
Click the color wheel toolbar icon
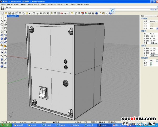(86, 13)
